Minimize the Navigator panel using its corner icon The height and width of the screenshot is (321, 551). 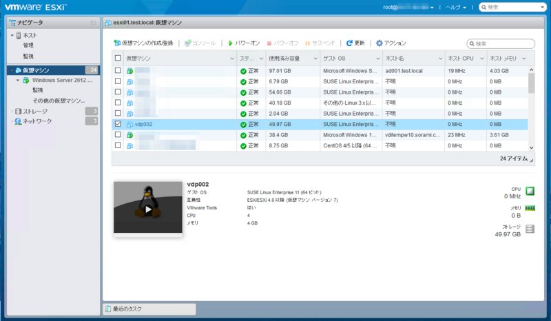click(x=93, y=23)
